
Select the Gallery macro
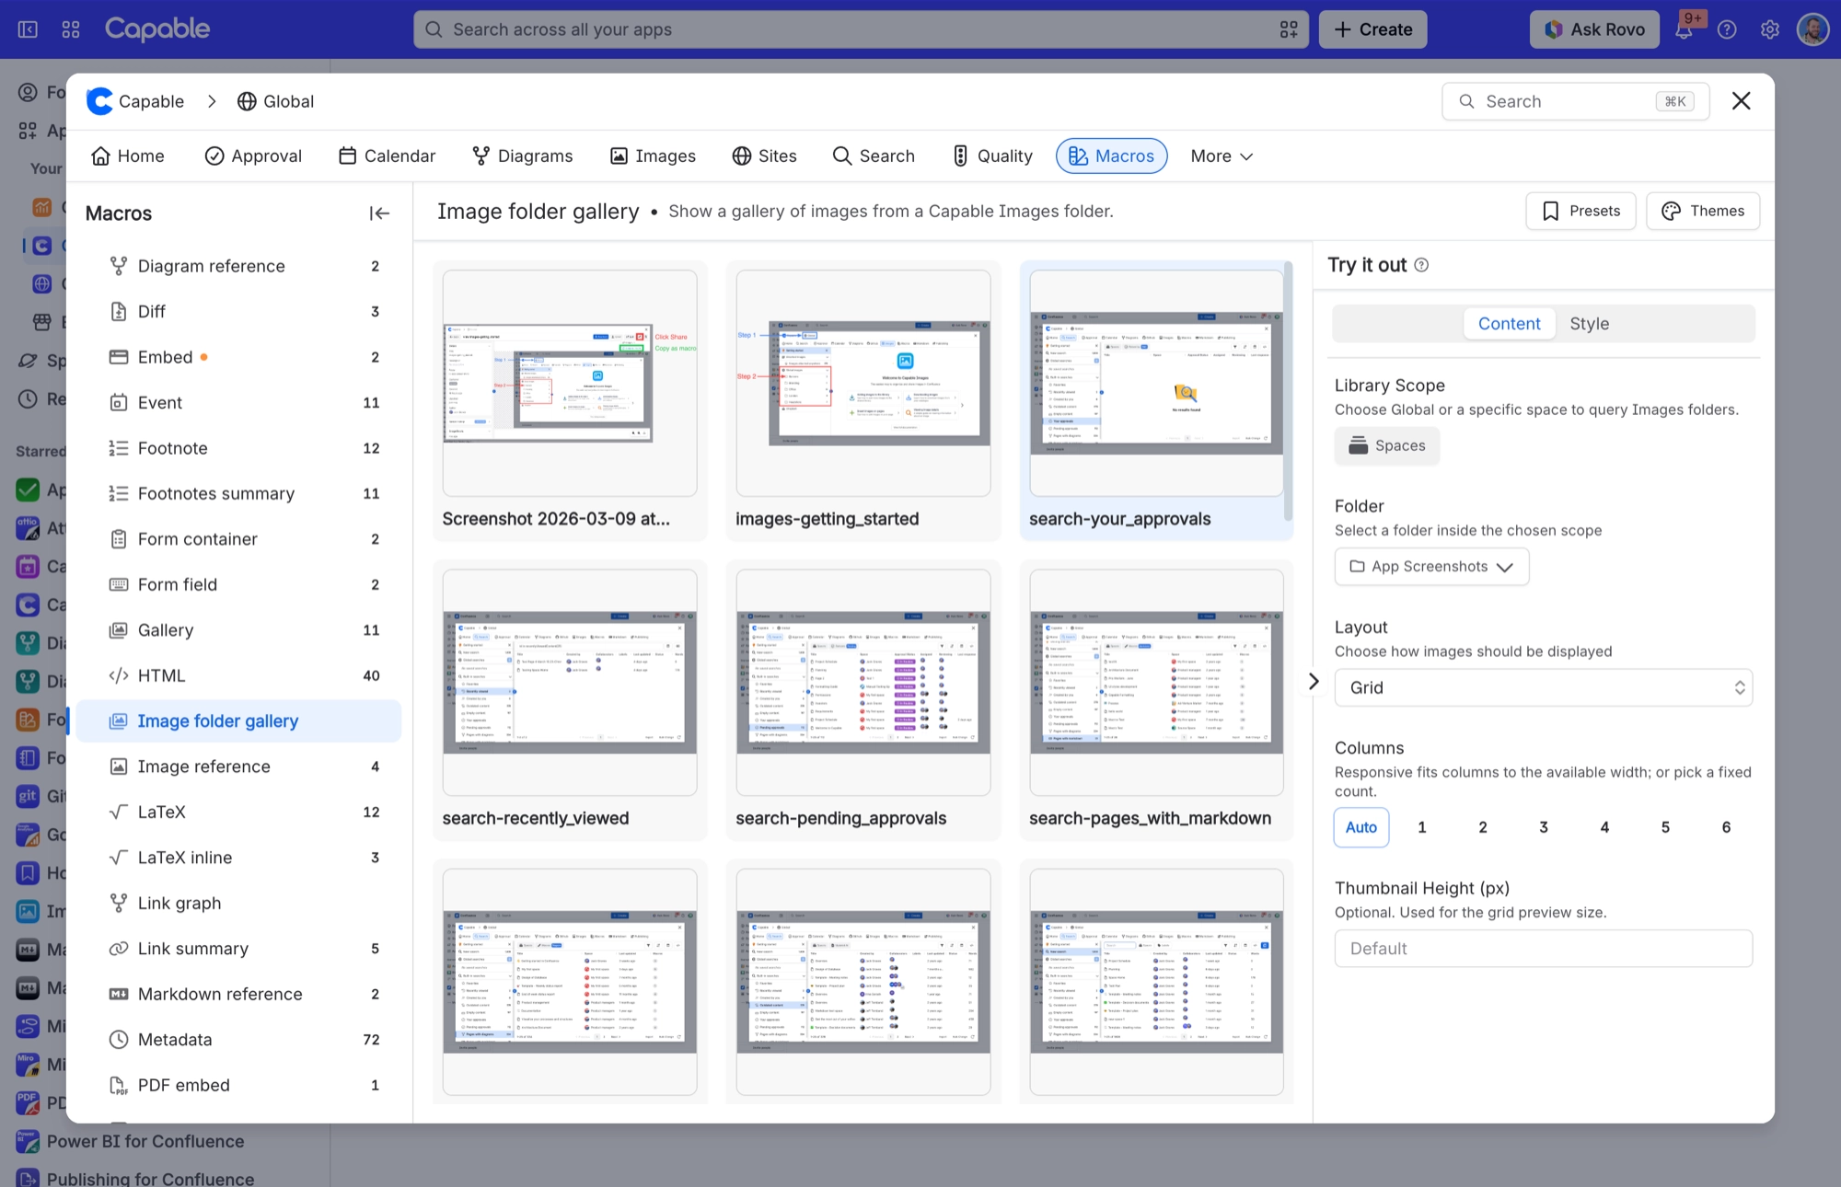(x=239, y=630)
